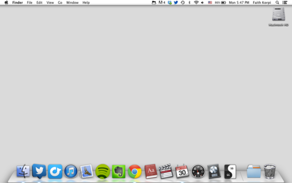The image size is (292, 183).
Task: Open the Edit menu
Action: click(x=39, y=3)
